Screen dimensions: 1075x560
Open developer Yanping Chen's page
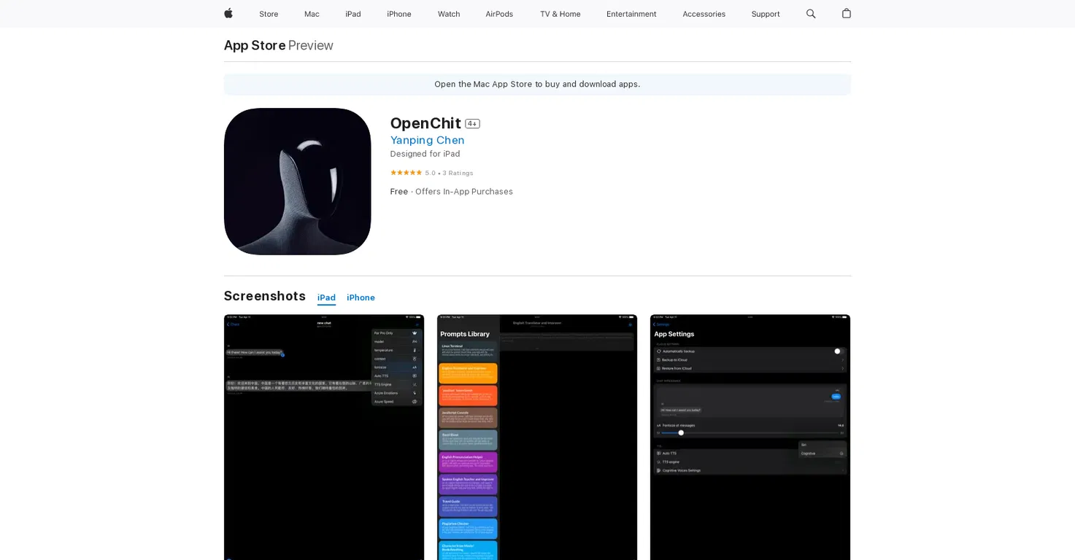(x=427, y=140)
